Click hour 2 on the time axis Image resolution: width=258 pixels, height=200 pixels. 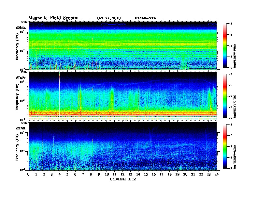pyautogui.click(x=44, y=174)
